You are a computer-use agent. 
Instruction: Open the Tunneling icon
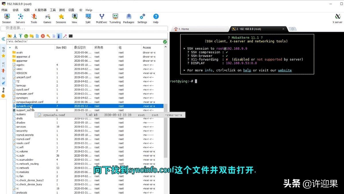[115, 19]
